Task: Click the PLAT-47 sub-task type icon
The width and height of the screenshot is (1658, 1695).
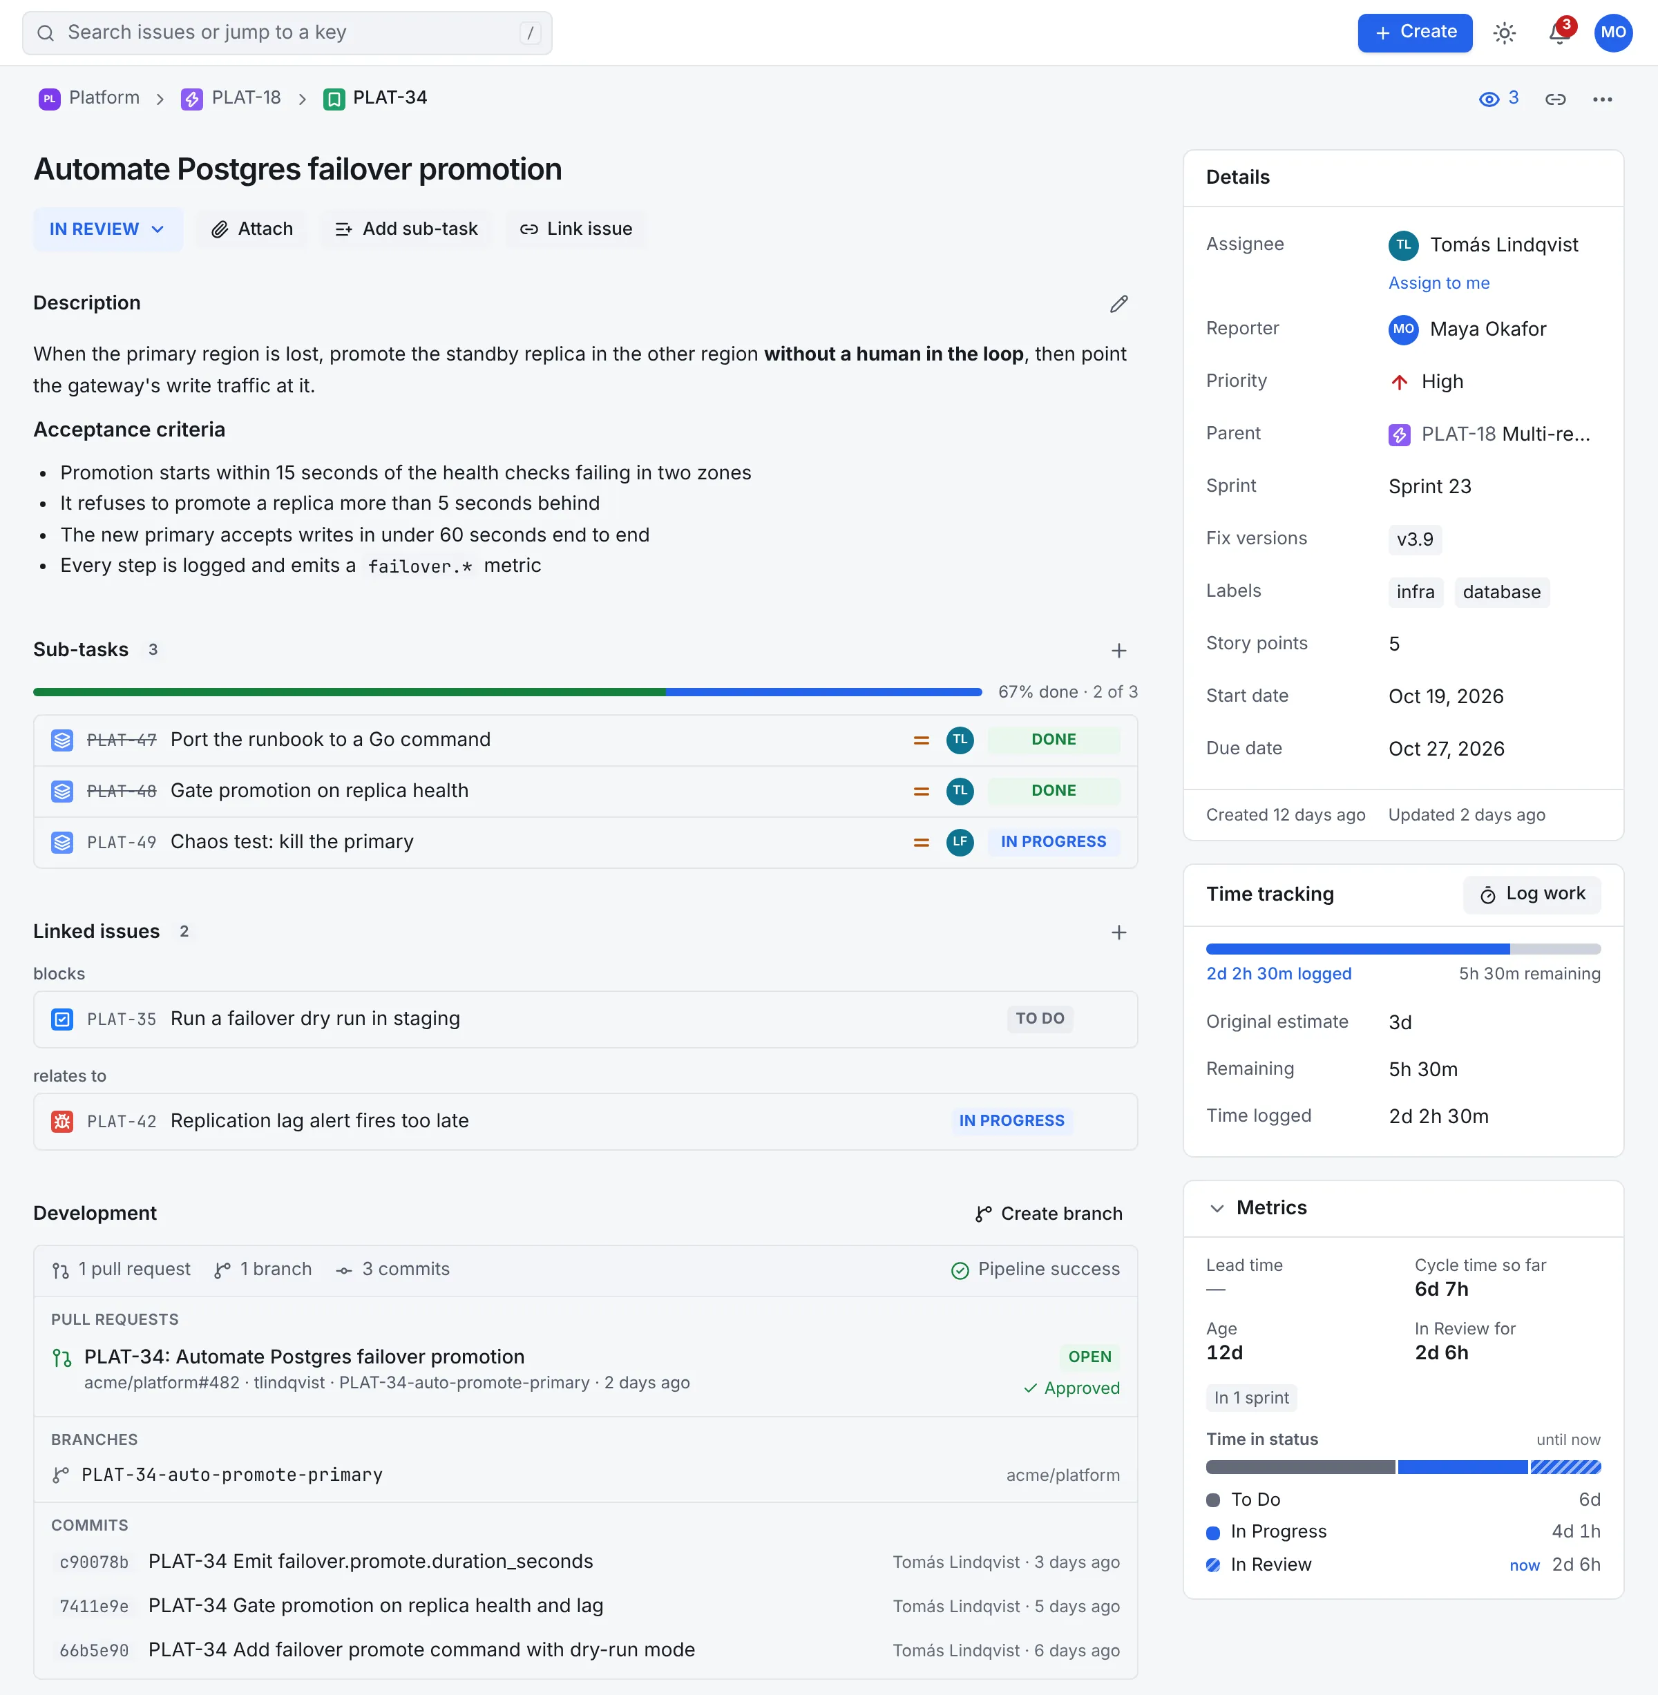Action: [61, 740]
